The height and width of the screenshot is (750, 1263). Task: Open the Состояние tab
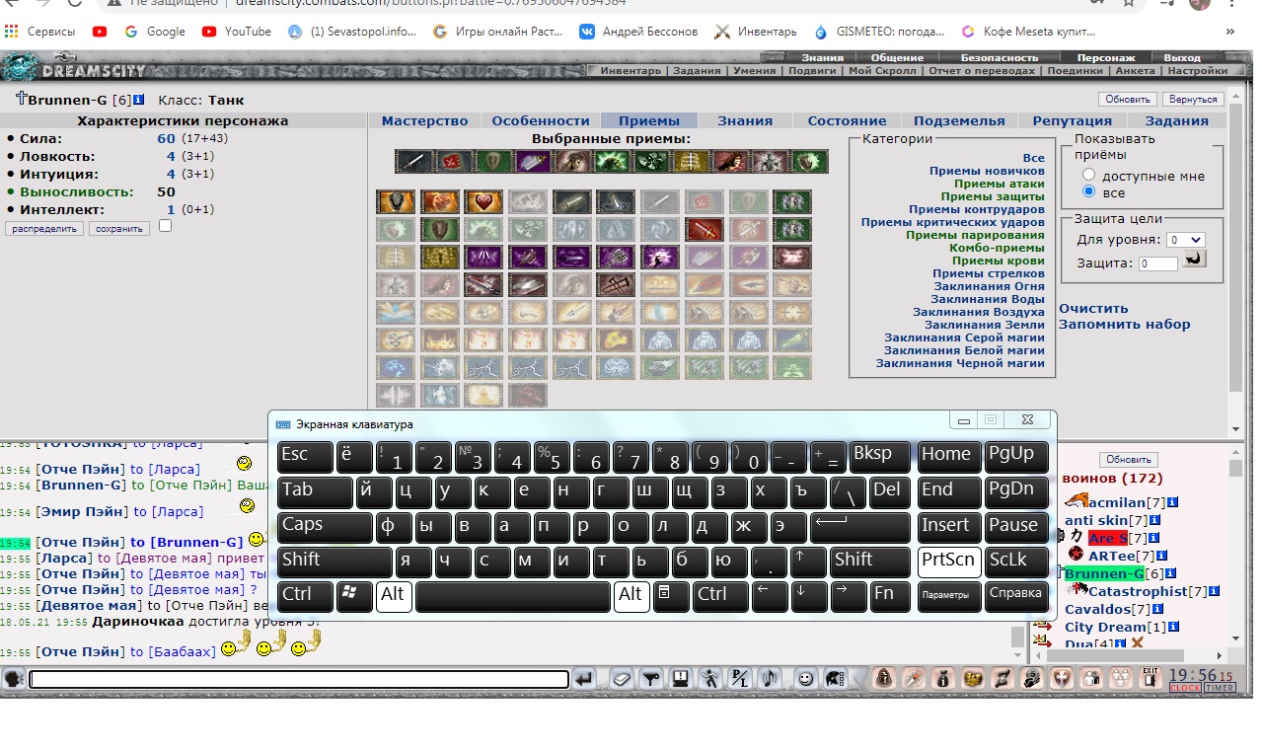click(x=847, y=120)
